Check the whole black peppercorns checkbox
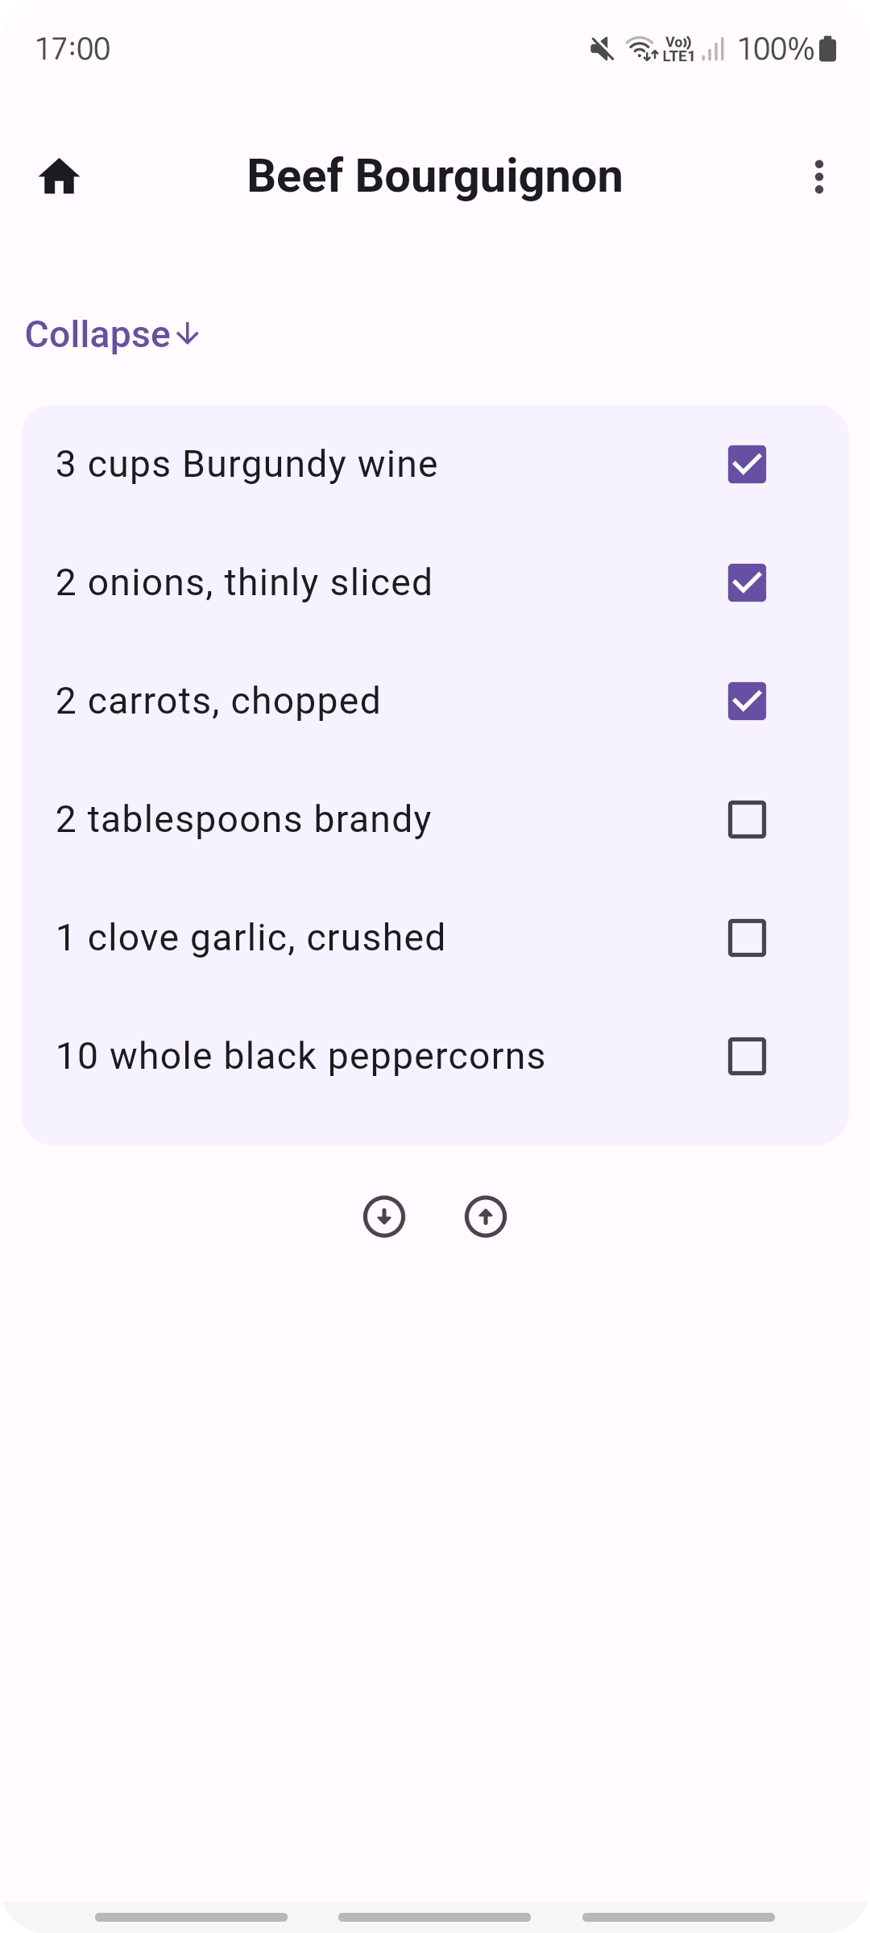The image size is (870, 1933). tap(747, 1056)
